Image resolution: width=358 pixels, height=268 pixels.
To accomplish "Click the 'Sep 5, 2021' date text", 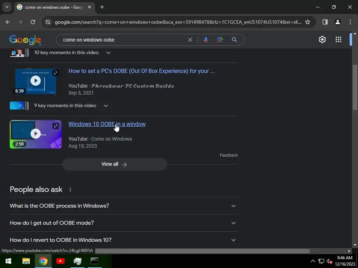I will tap(81, 93).
